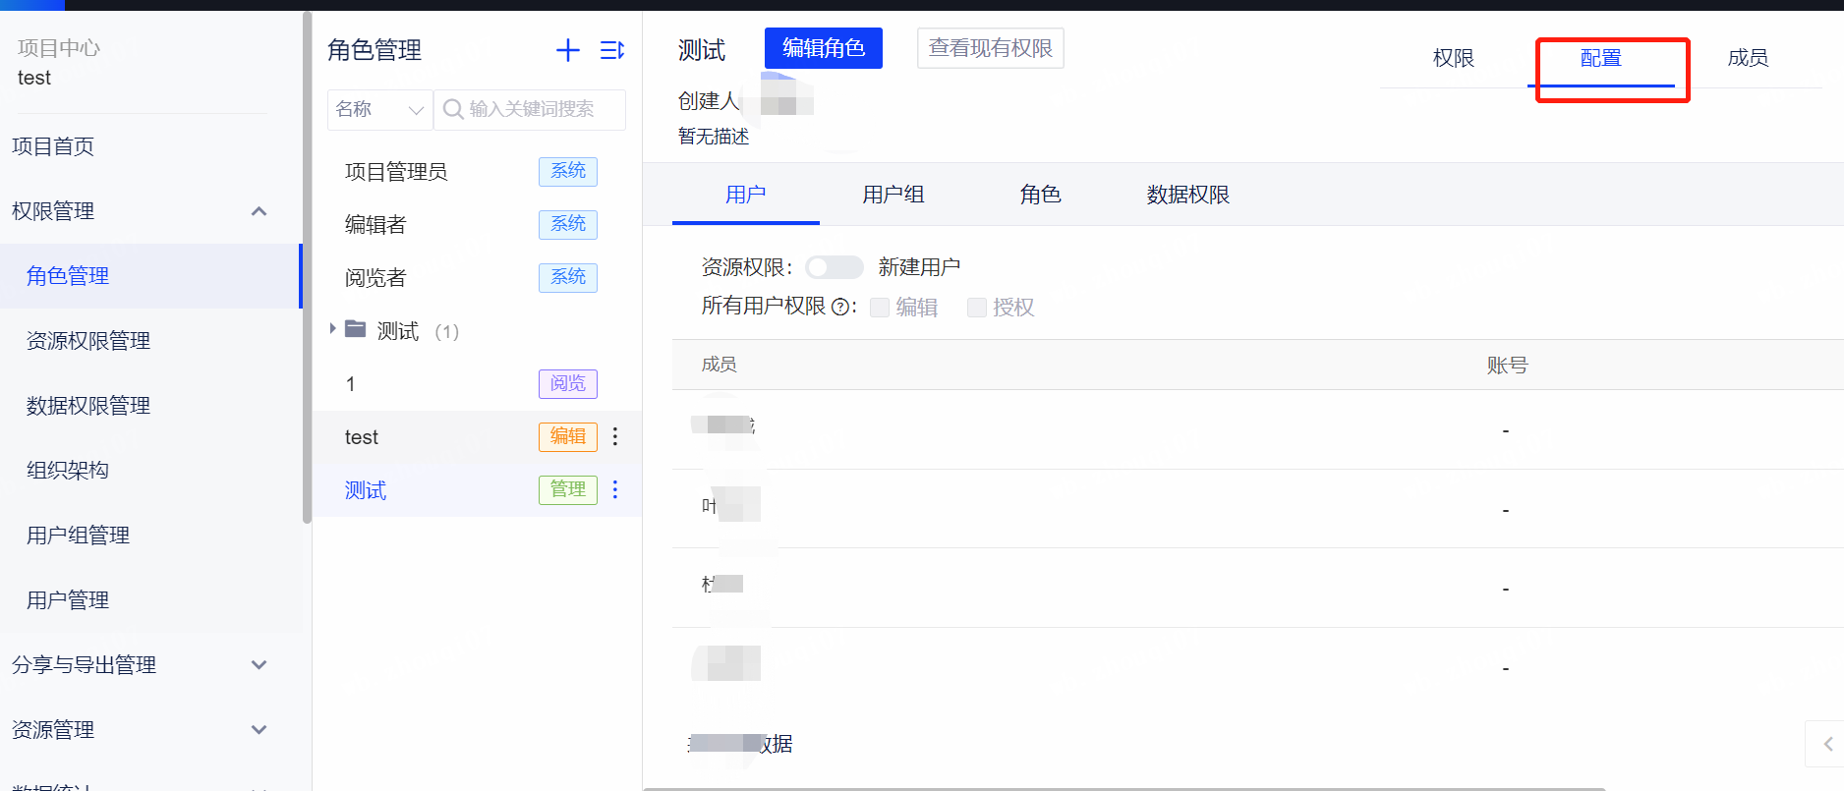
Task: Open 角色管理 in sidebar
Action: (149, 276)
